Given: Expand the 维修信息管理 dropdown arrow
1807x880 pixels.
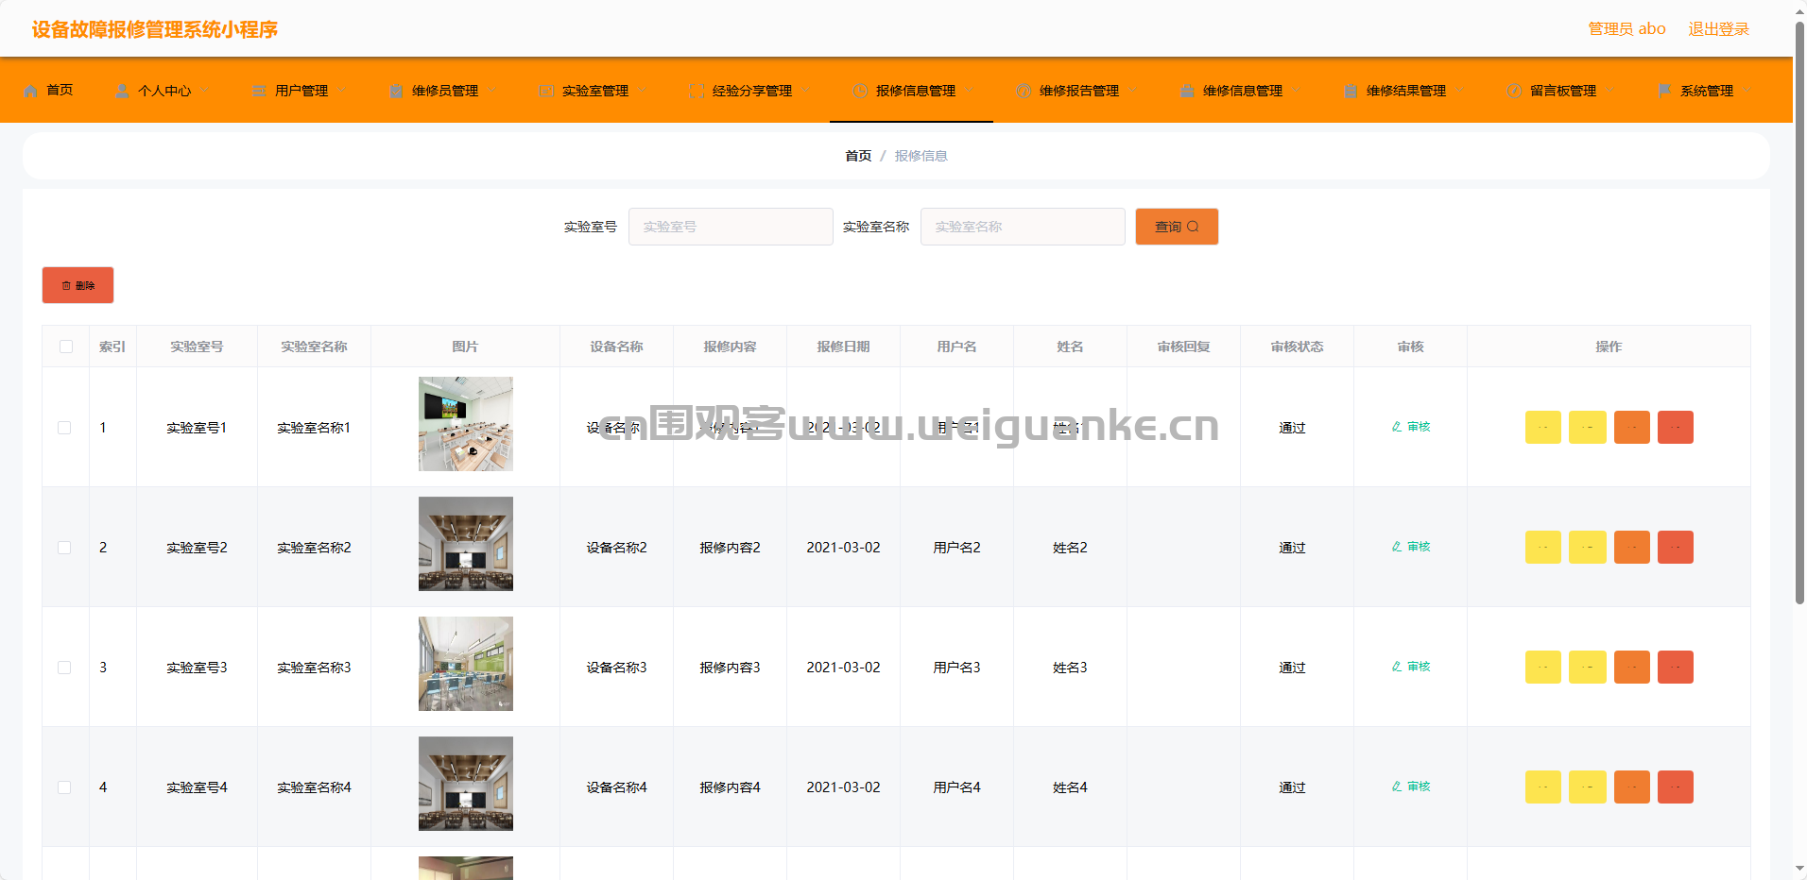Looking at the screenshot, I should (1297, 91).
